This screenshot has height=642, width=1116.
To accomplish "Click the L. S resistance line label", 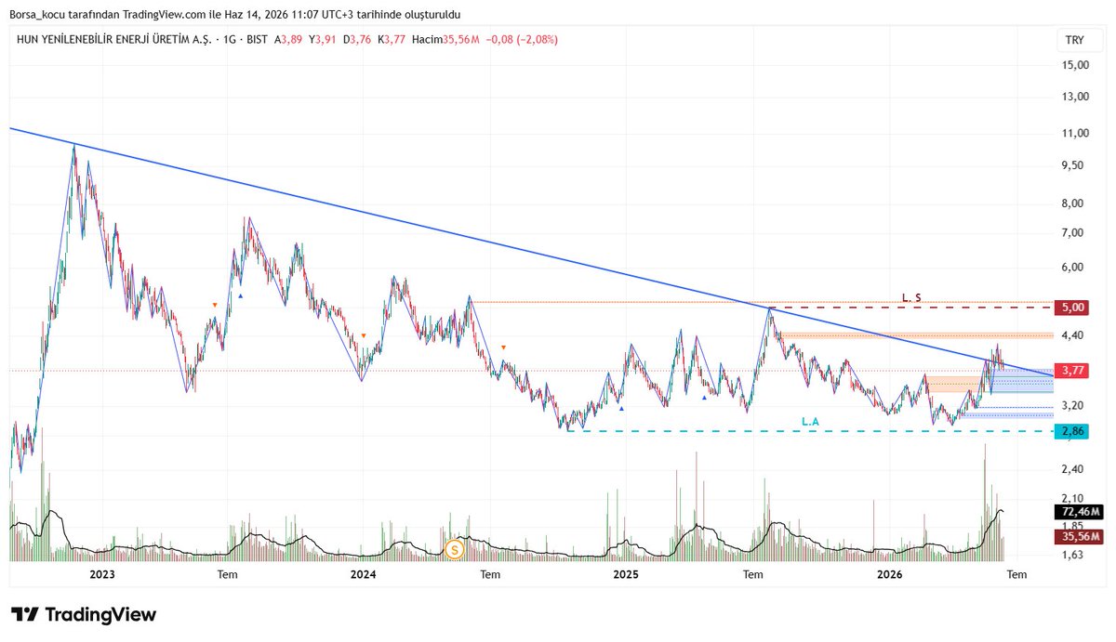I will click(912, 297).
